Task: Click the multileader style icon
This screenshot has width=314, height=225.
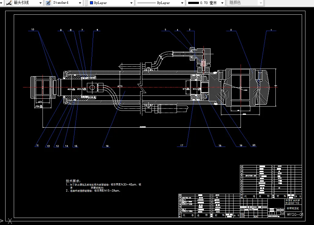Action: click(9, 3)
